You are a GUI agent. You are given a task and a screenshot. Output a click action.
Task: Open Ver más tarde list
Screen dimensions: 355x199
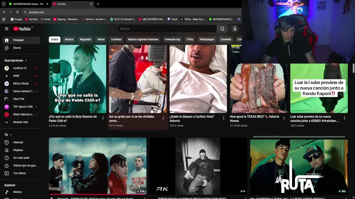click(x=21, y=158)
